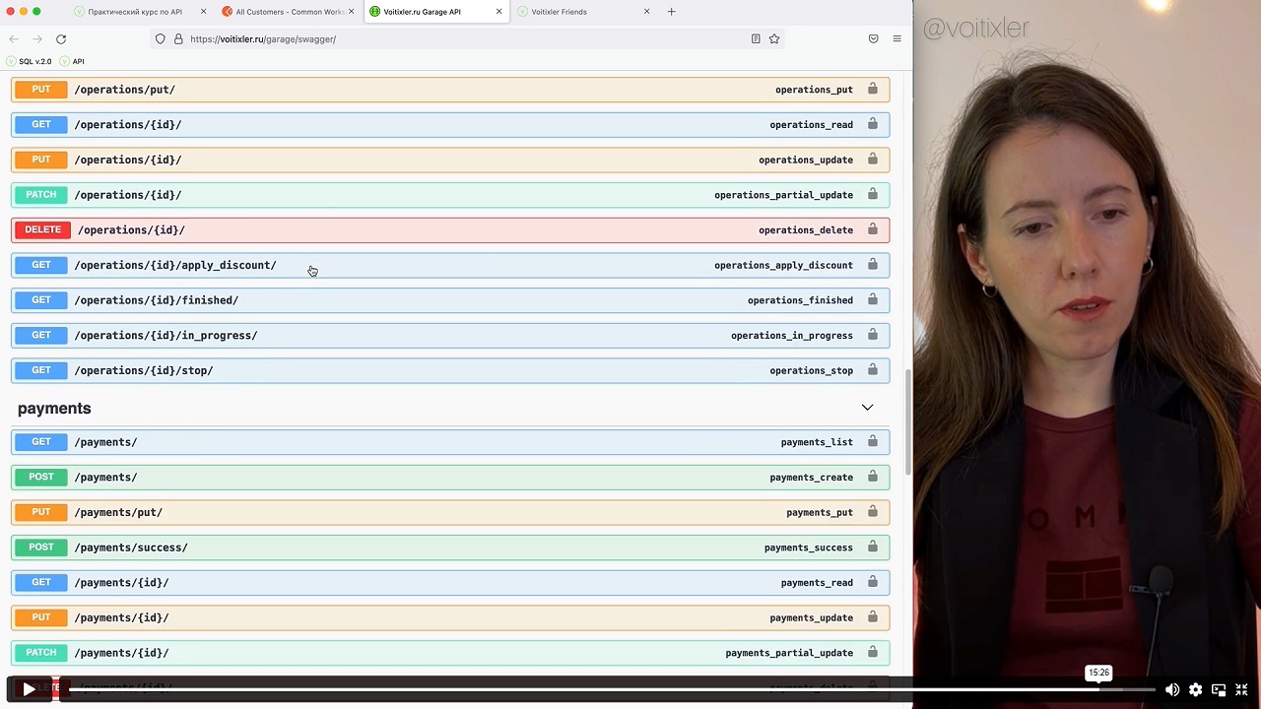Click the payments section heading
The image size is (1261, 709).
pos(54,409)
